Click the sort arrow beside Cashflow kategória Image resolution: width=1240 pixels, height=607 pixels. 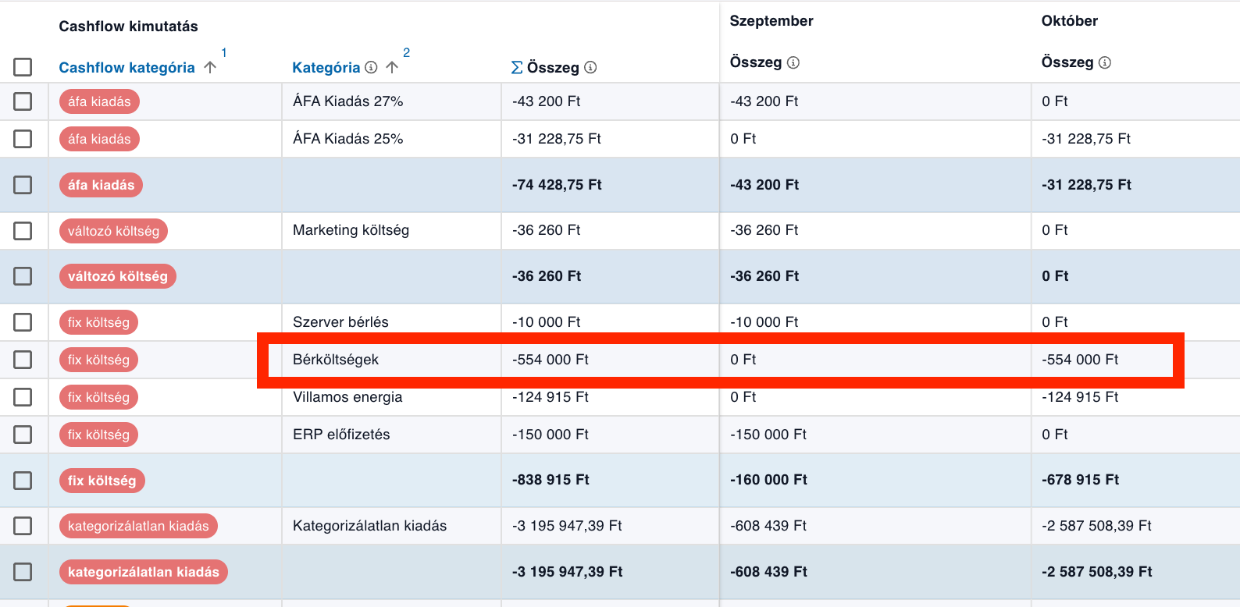210,67
